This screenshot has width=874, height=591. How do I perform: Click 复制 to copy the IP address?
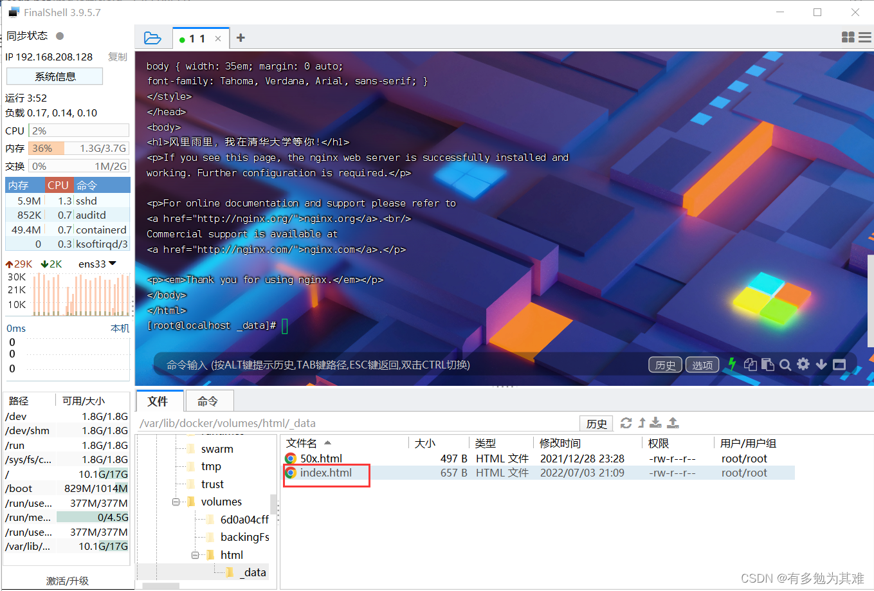(117, 57)
